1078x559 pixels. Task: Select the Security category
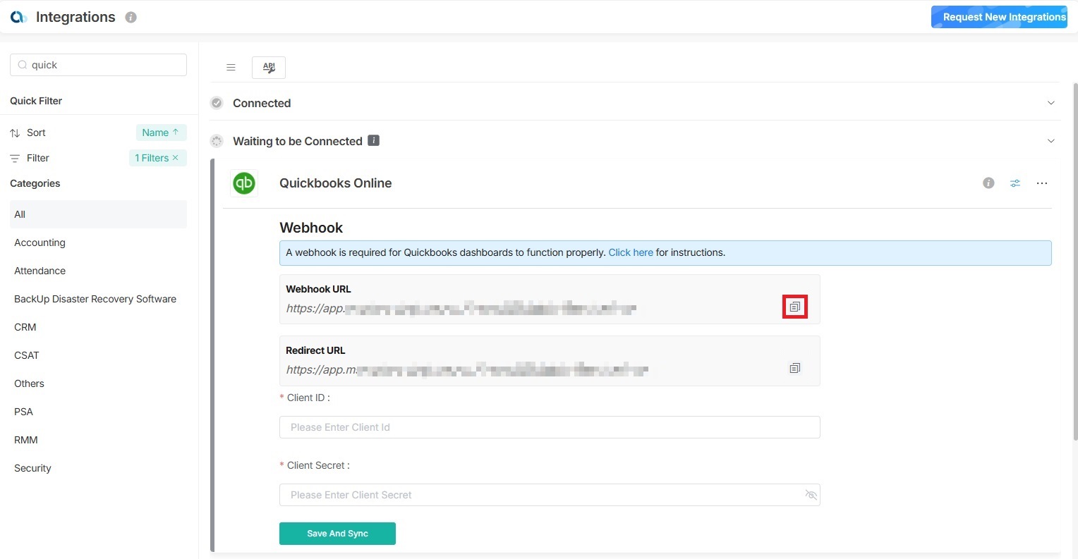coord(33,468)
